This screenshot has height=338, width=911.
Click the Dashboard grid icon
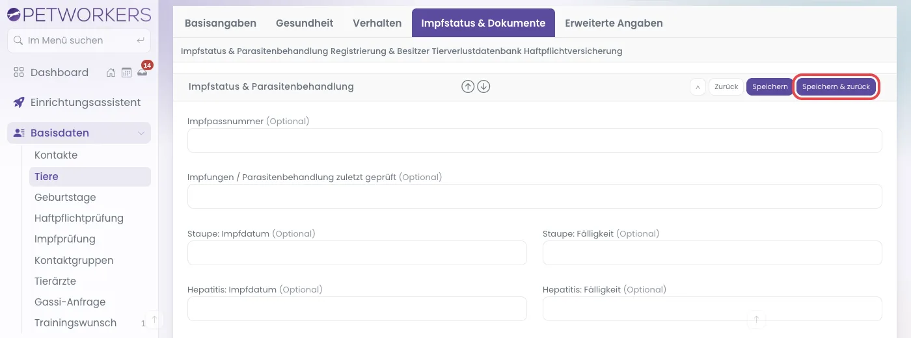(19, 72)
